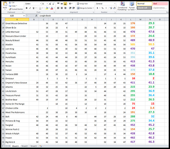Click Select All corner button
The width and height of the screenshot is (170, 149).
pos(3,20)
